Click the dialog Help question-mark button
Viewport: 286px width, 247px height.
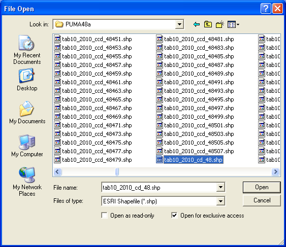(266, 9)
